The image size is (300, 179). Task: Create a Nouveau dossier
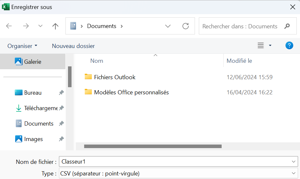tap(73, 46)
